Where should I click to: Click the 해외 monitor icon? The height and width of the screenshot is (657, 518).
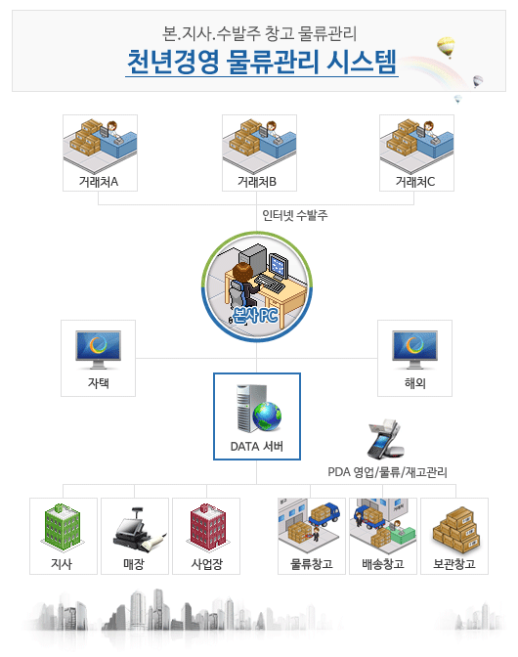(415, 350)
